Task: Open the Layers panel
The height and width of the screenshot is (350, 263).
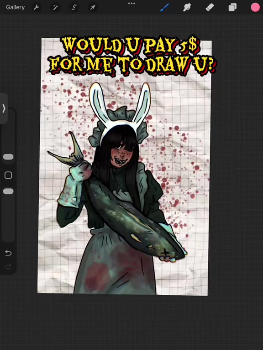Action: pos(232,7)
